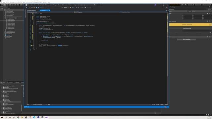Open the Windows Start menu

[2, 117]
